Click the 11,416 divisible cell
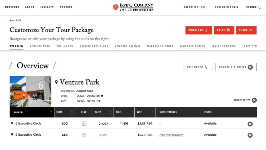The image size is (266, 150). tap(124, 124)
